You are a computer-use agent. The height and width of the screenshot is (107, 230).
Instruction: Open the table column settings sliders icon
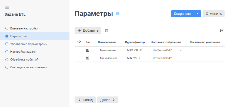pos(221,31)
